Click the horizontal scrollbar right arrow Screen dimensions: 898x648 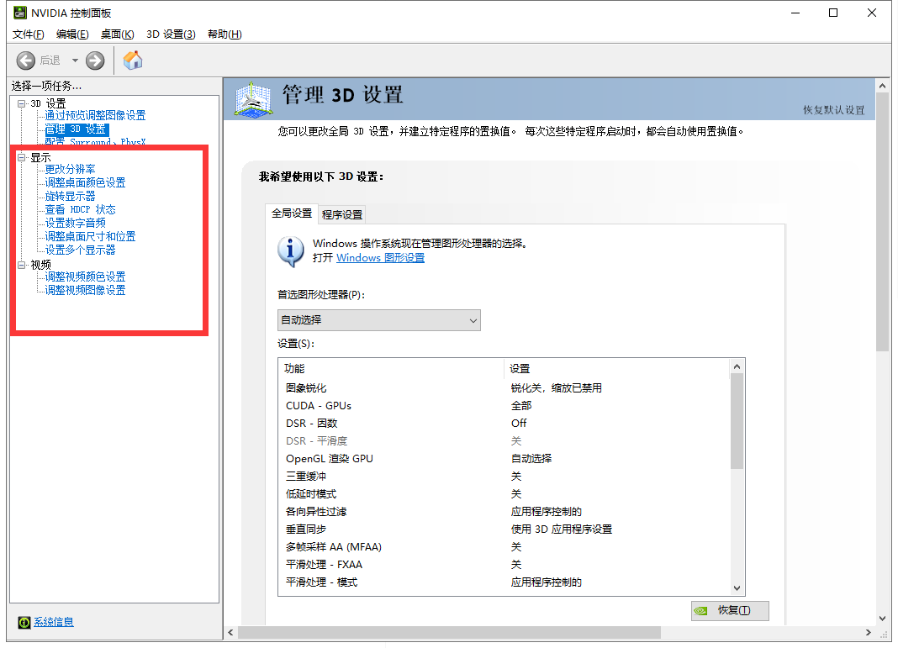(869, 633)
